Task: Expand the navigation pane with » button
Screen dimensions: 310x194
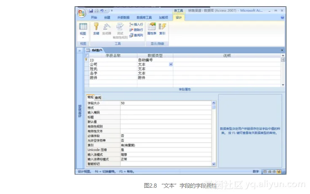Action: (x=79, y=51)
